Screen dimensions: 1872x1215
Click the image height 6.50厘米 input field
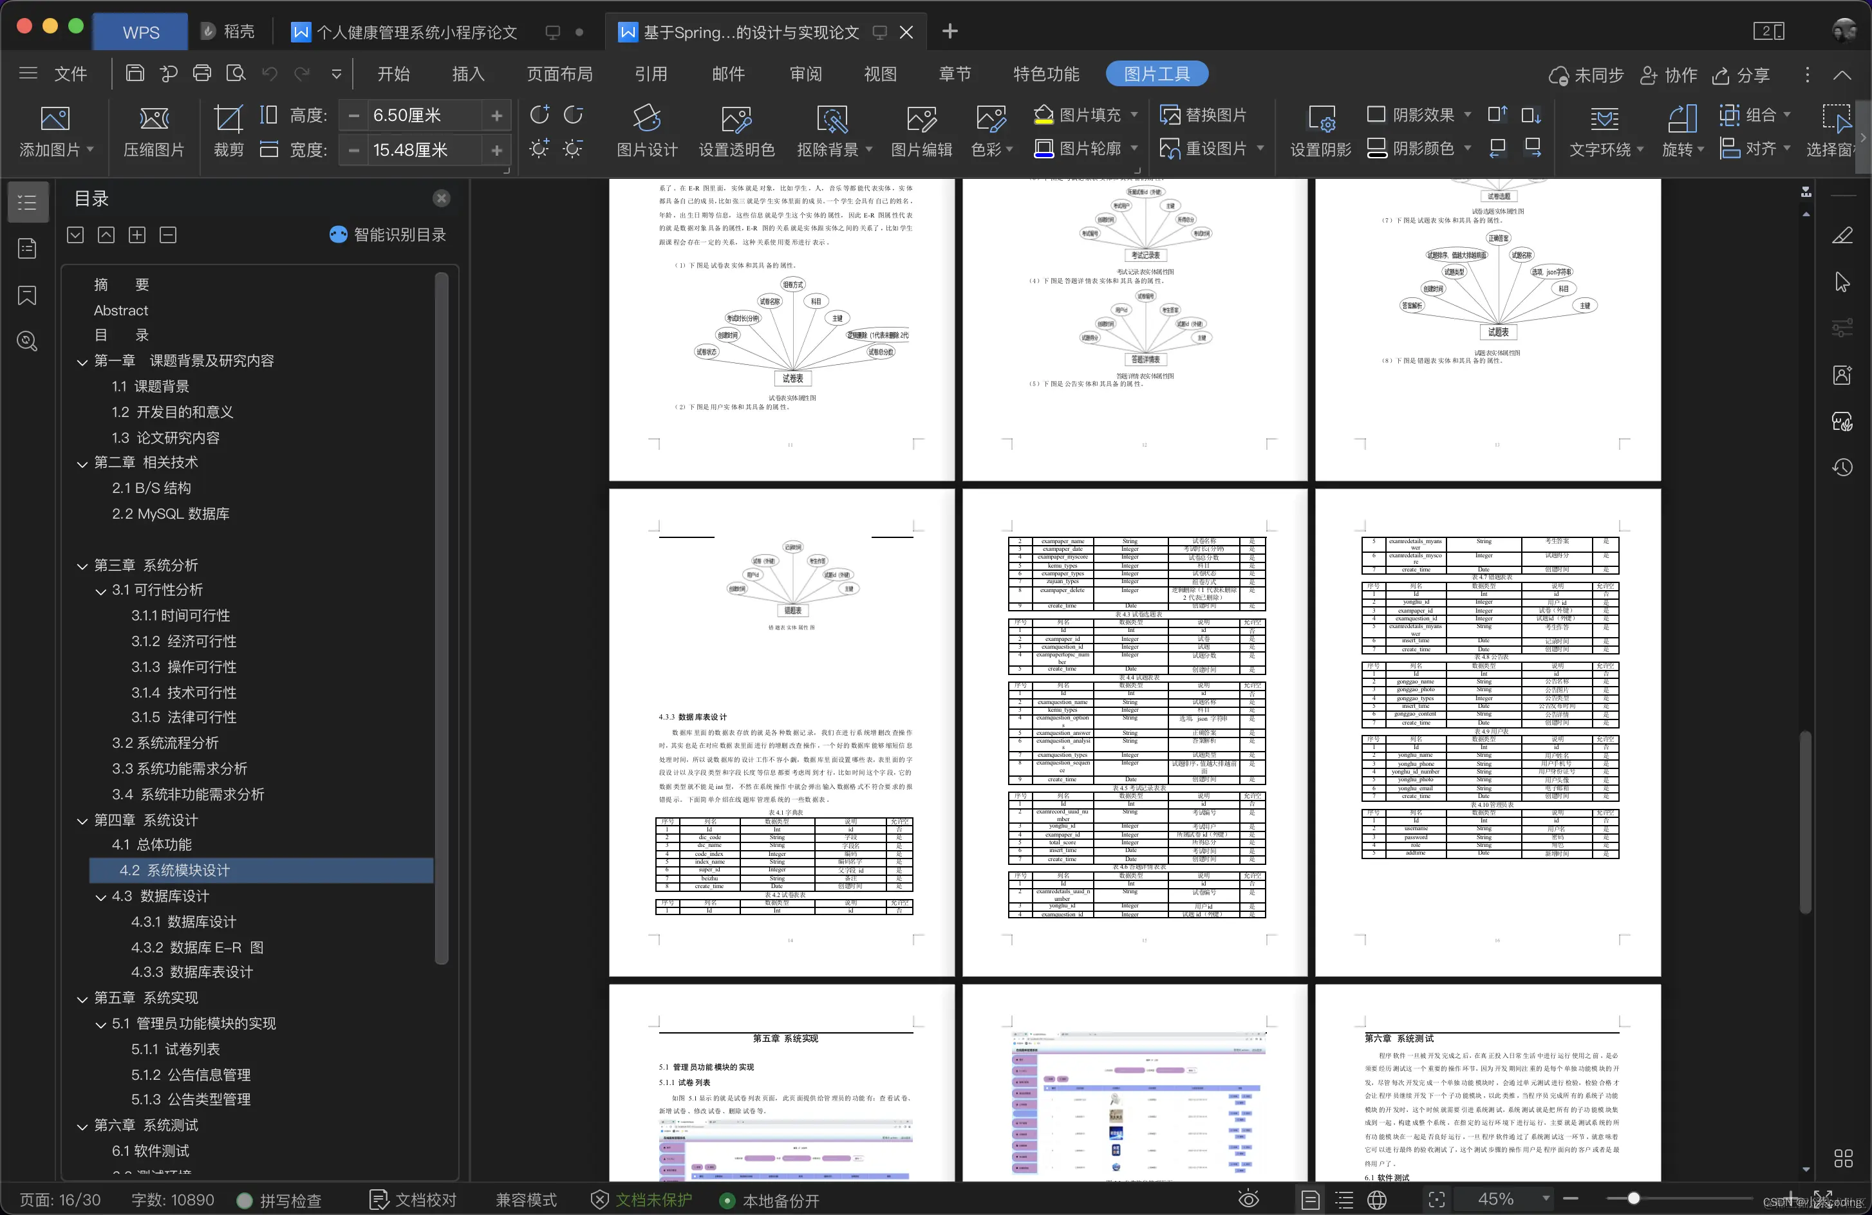click(x=423, y=116)
